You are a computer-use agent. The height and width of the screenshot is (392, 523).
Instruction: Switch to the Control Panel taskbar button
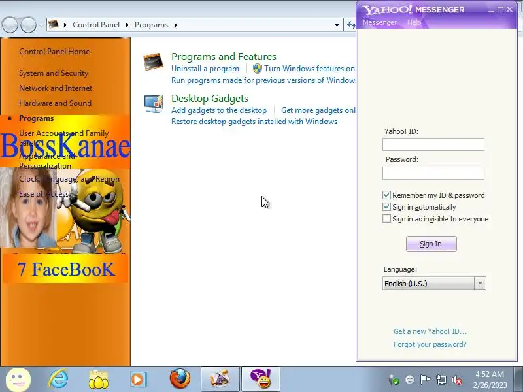220,379
